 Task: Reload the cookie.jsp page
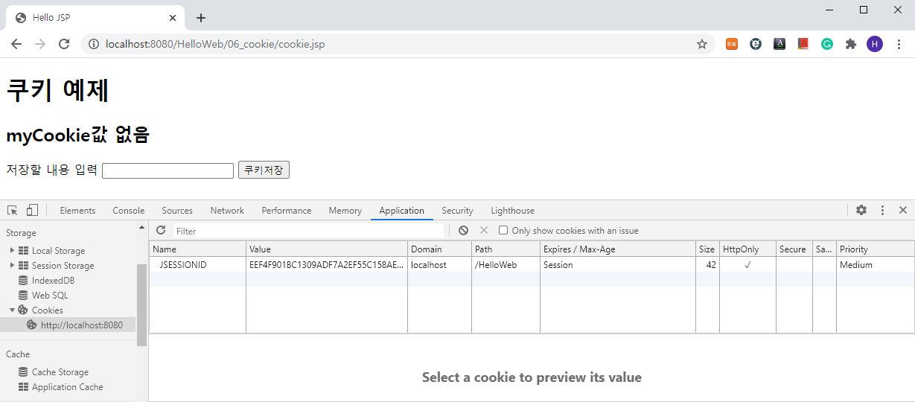(x=64, y=44)
